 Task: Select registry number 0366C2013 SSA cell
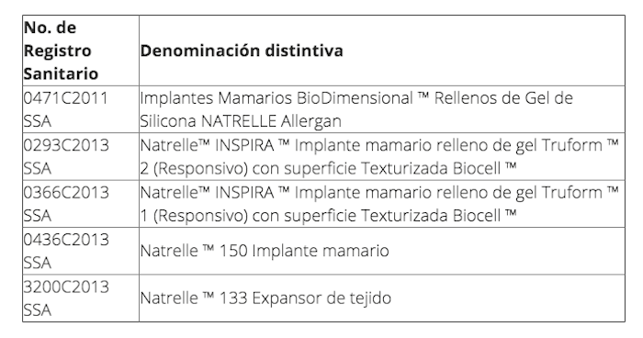tap(81, 204)
